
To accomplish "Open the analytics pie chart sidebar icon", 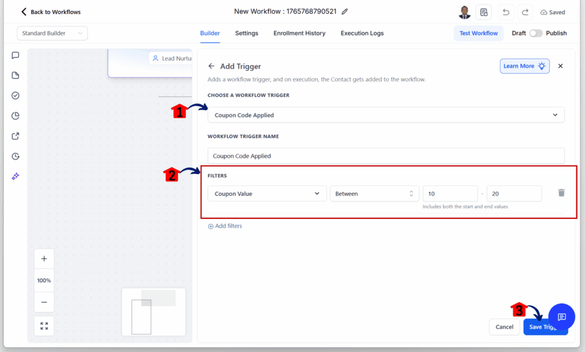I will (15, 115).
